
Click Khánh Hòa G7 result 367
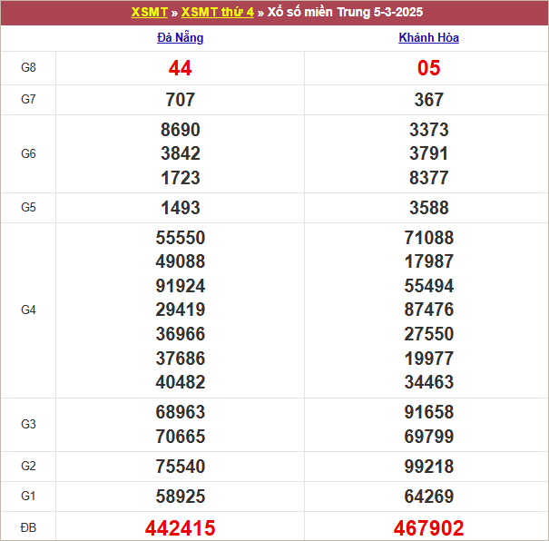click(x=429, y=100)
